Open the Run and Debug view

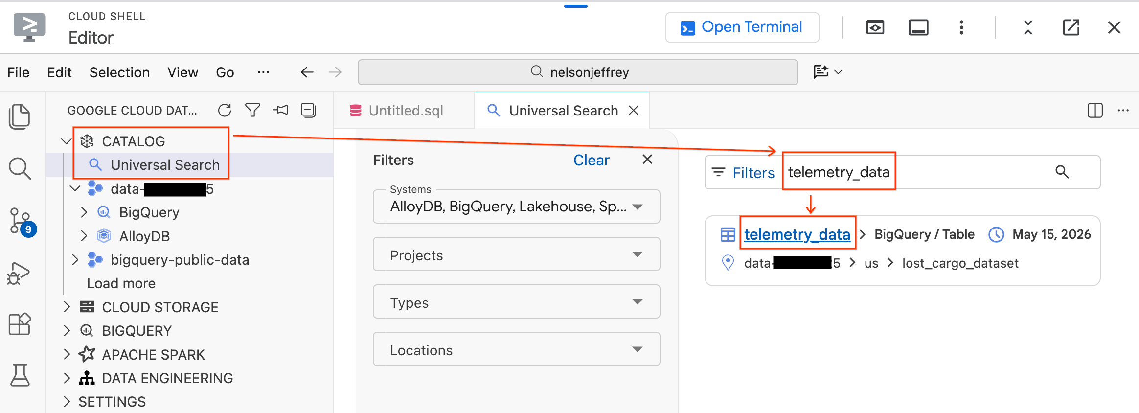coord(19,274)
